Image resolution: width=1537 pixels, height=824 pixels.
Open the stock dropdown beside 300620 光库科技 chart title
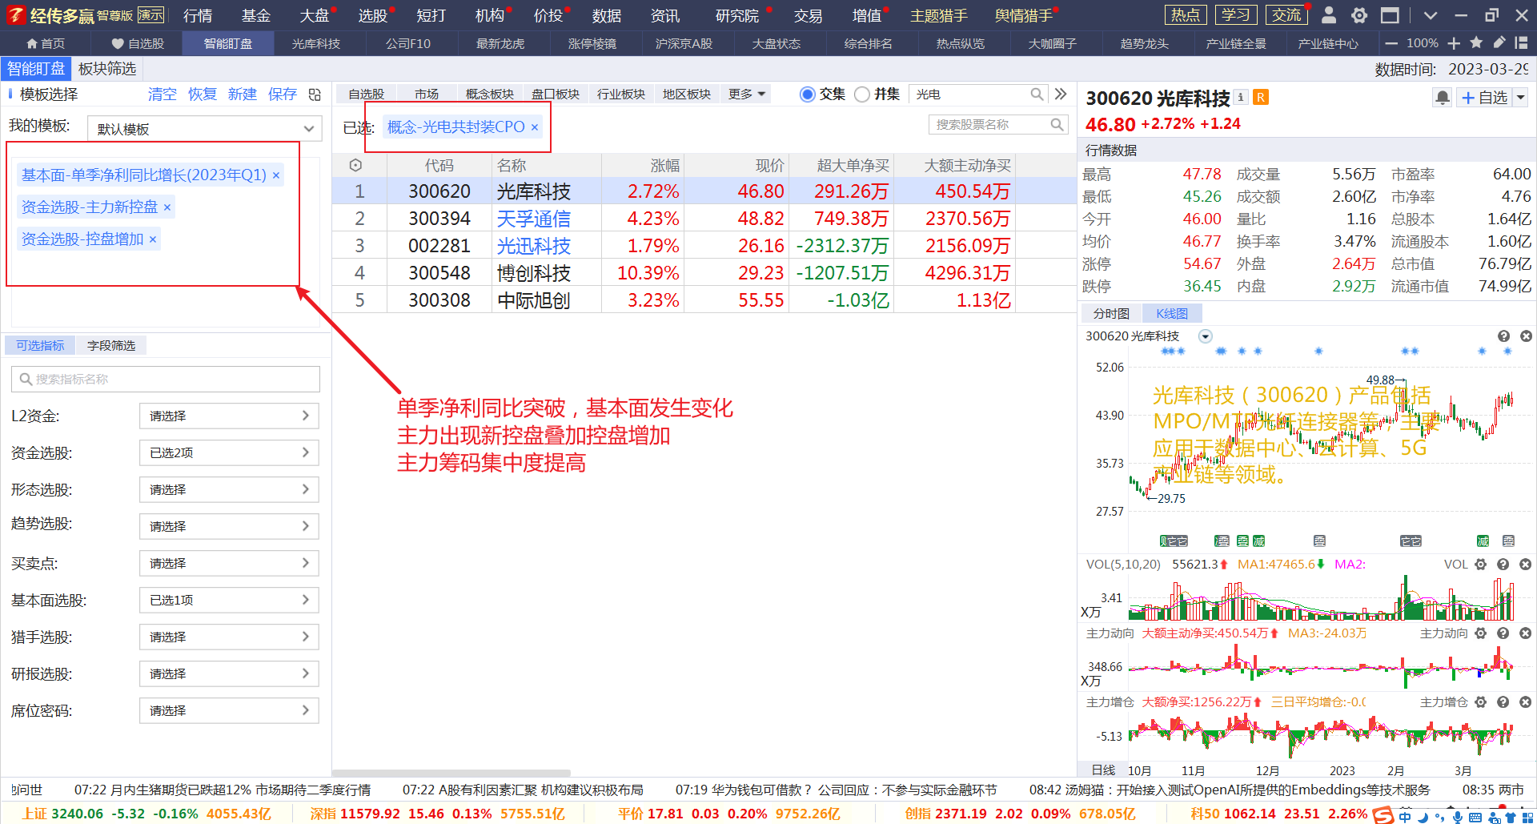coord(1206,336)
